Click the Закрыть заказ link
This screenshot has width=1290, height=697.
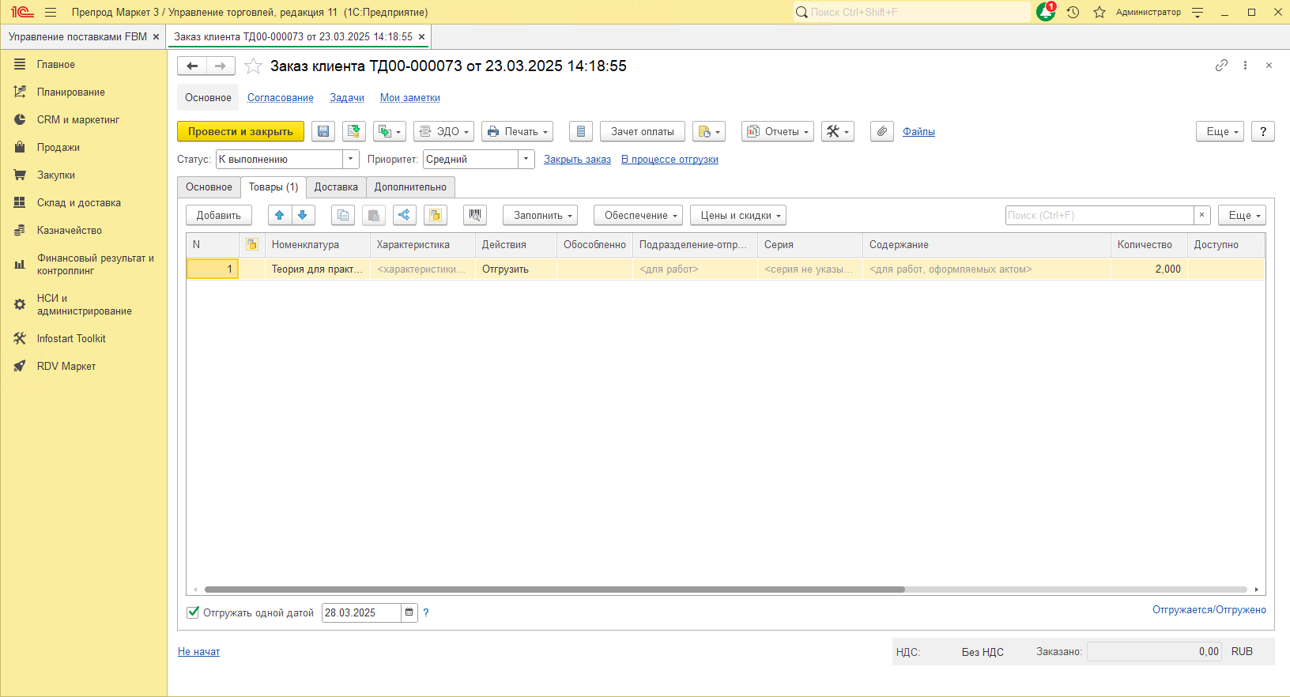point(577,160)
